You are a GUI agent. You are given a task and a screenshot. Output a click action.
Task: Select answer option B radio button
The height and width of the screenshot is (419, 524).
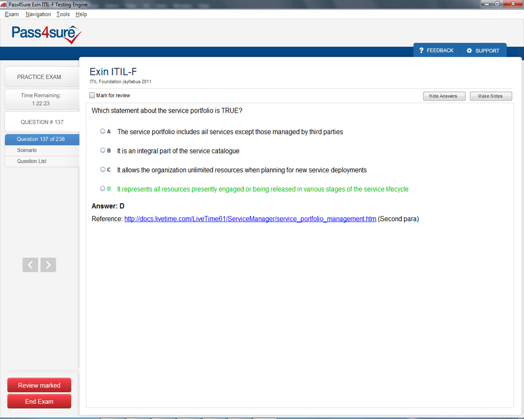(x=103, y=150)
